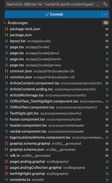112x183 pixels.
Task: Click the commit message input field
Action: click(x=57, y=4)
